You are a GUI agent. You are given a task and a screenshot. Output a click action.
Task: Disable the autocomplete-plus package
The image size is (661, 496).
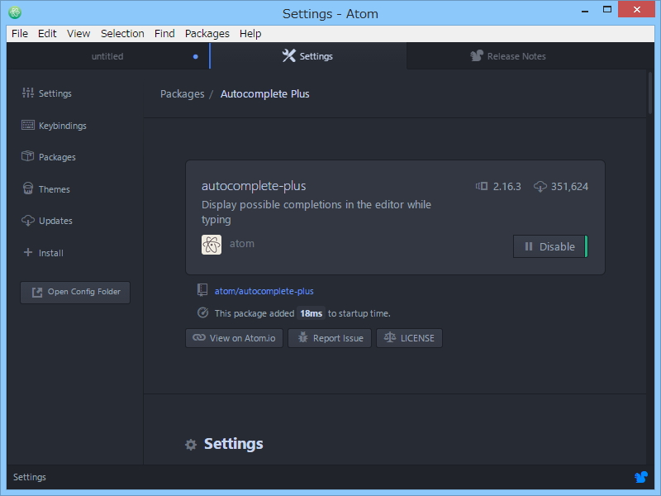click(x=550, y=246)
